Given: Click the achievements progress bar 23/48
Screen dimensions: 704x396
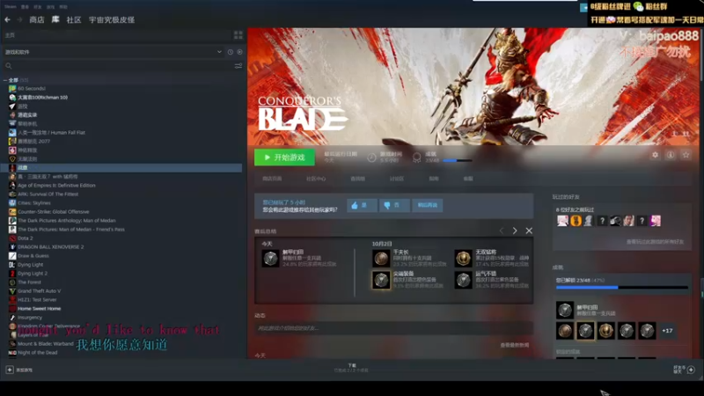Looking at the screenshot, I should pos(622,288).
